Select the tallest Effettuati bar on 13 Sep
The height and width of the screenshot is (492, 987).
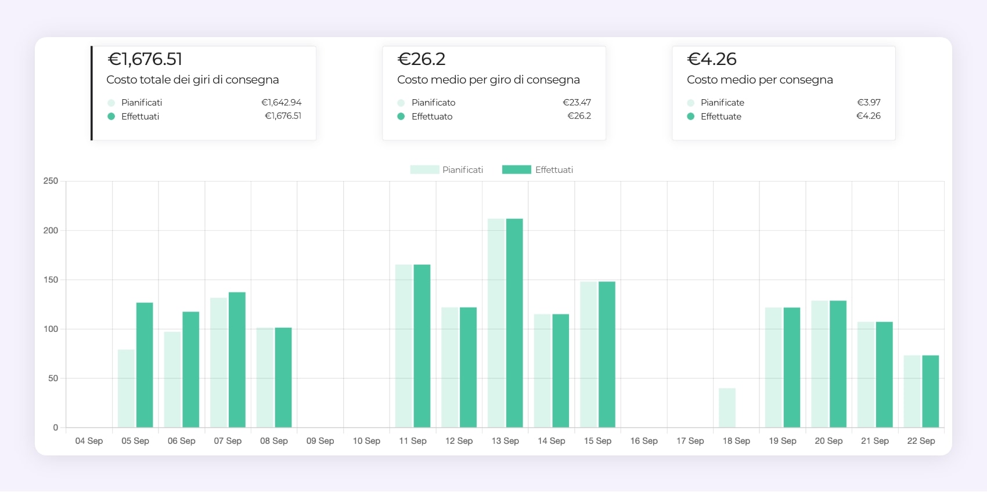point(514,323)
